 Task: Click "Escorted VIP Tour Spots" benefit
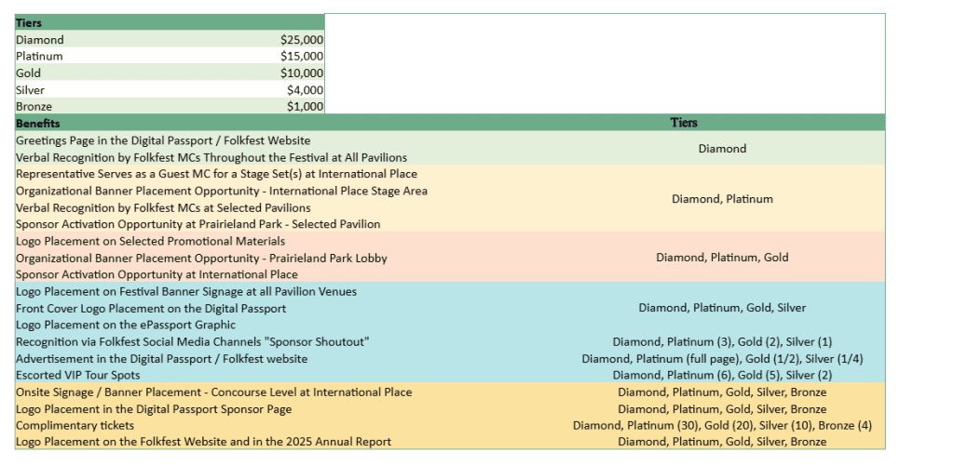point(78,376)
